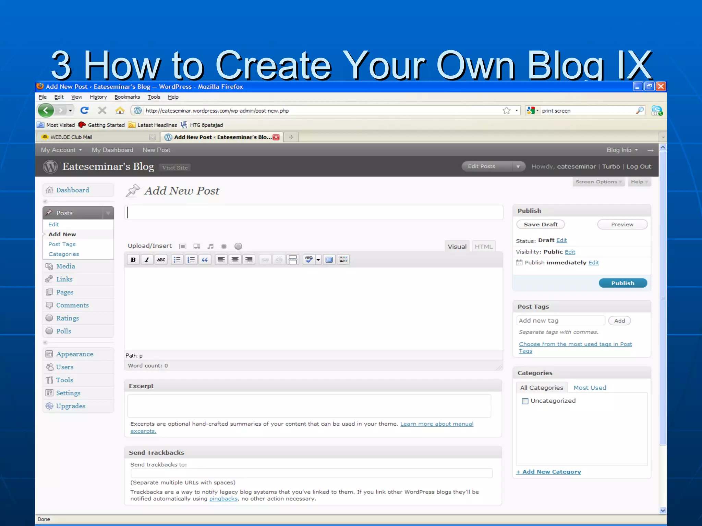Click the Firefox back button
Image resolution: width=702 pixels, height=526 pixels.
point(46,110)
